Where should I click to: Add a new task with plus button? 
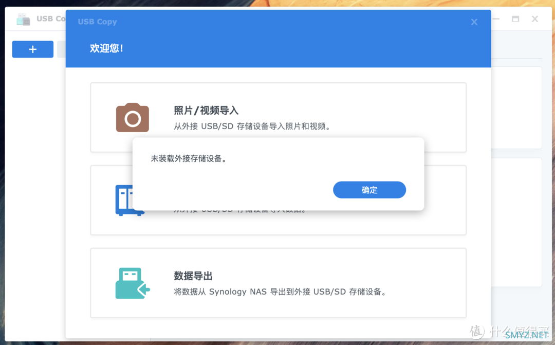(x=32, y=49)
